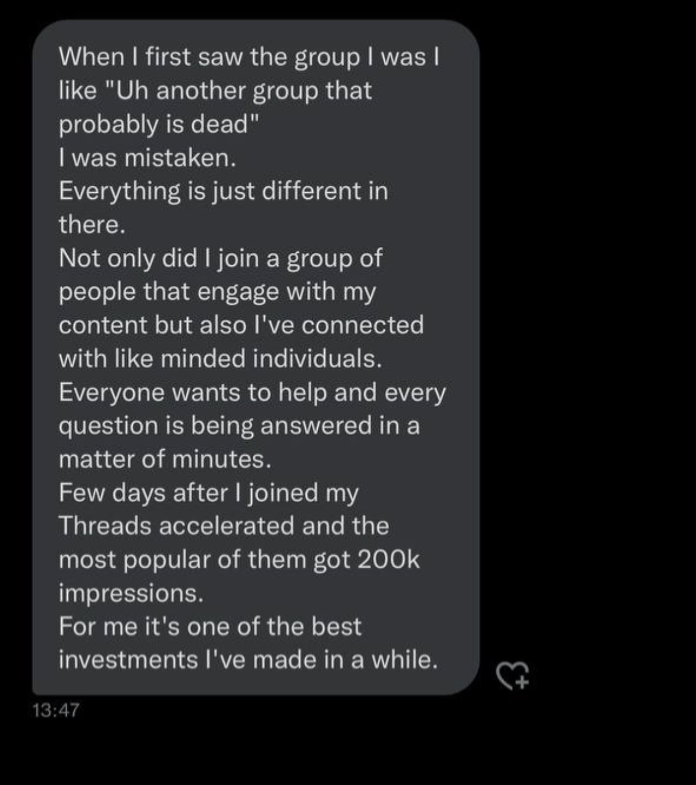
Task: Click the text "people that engage with my"
Action: (217, 292)
